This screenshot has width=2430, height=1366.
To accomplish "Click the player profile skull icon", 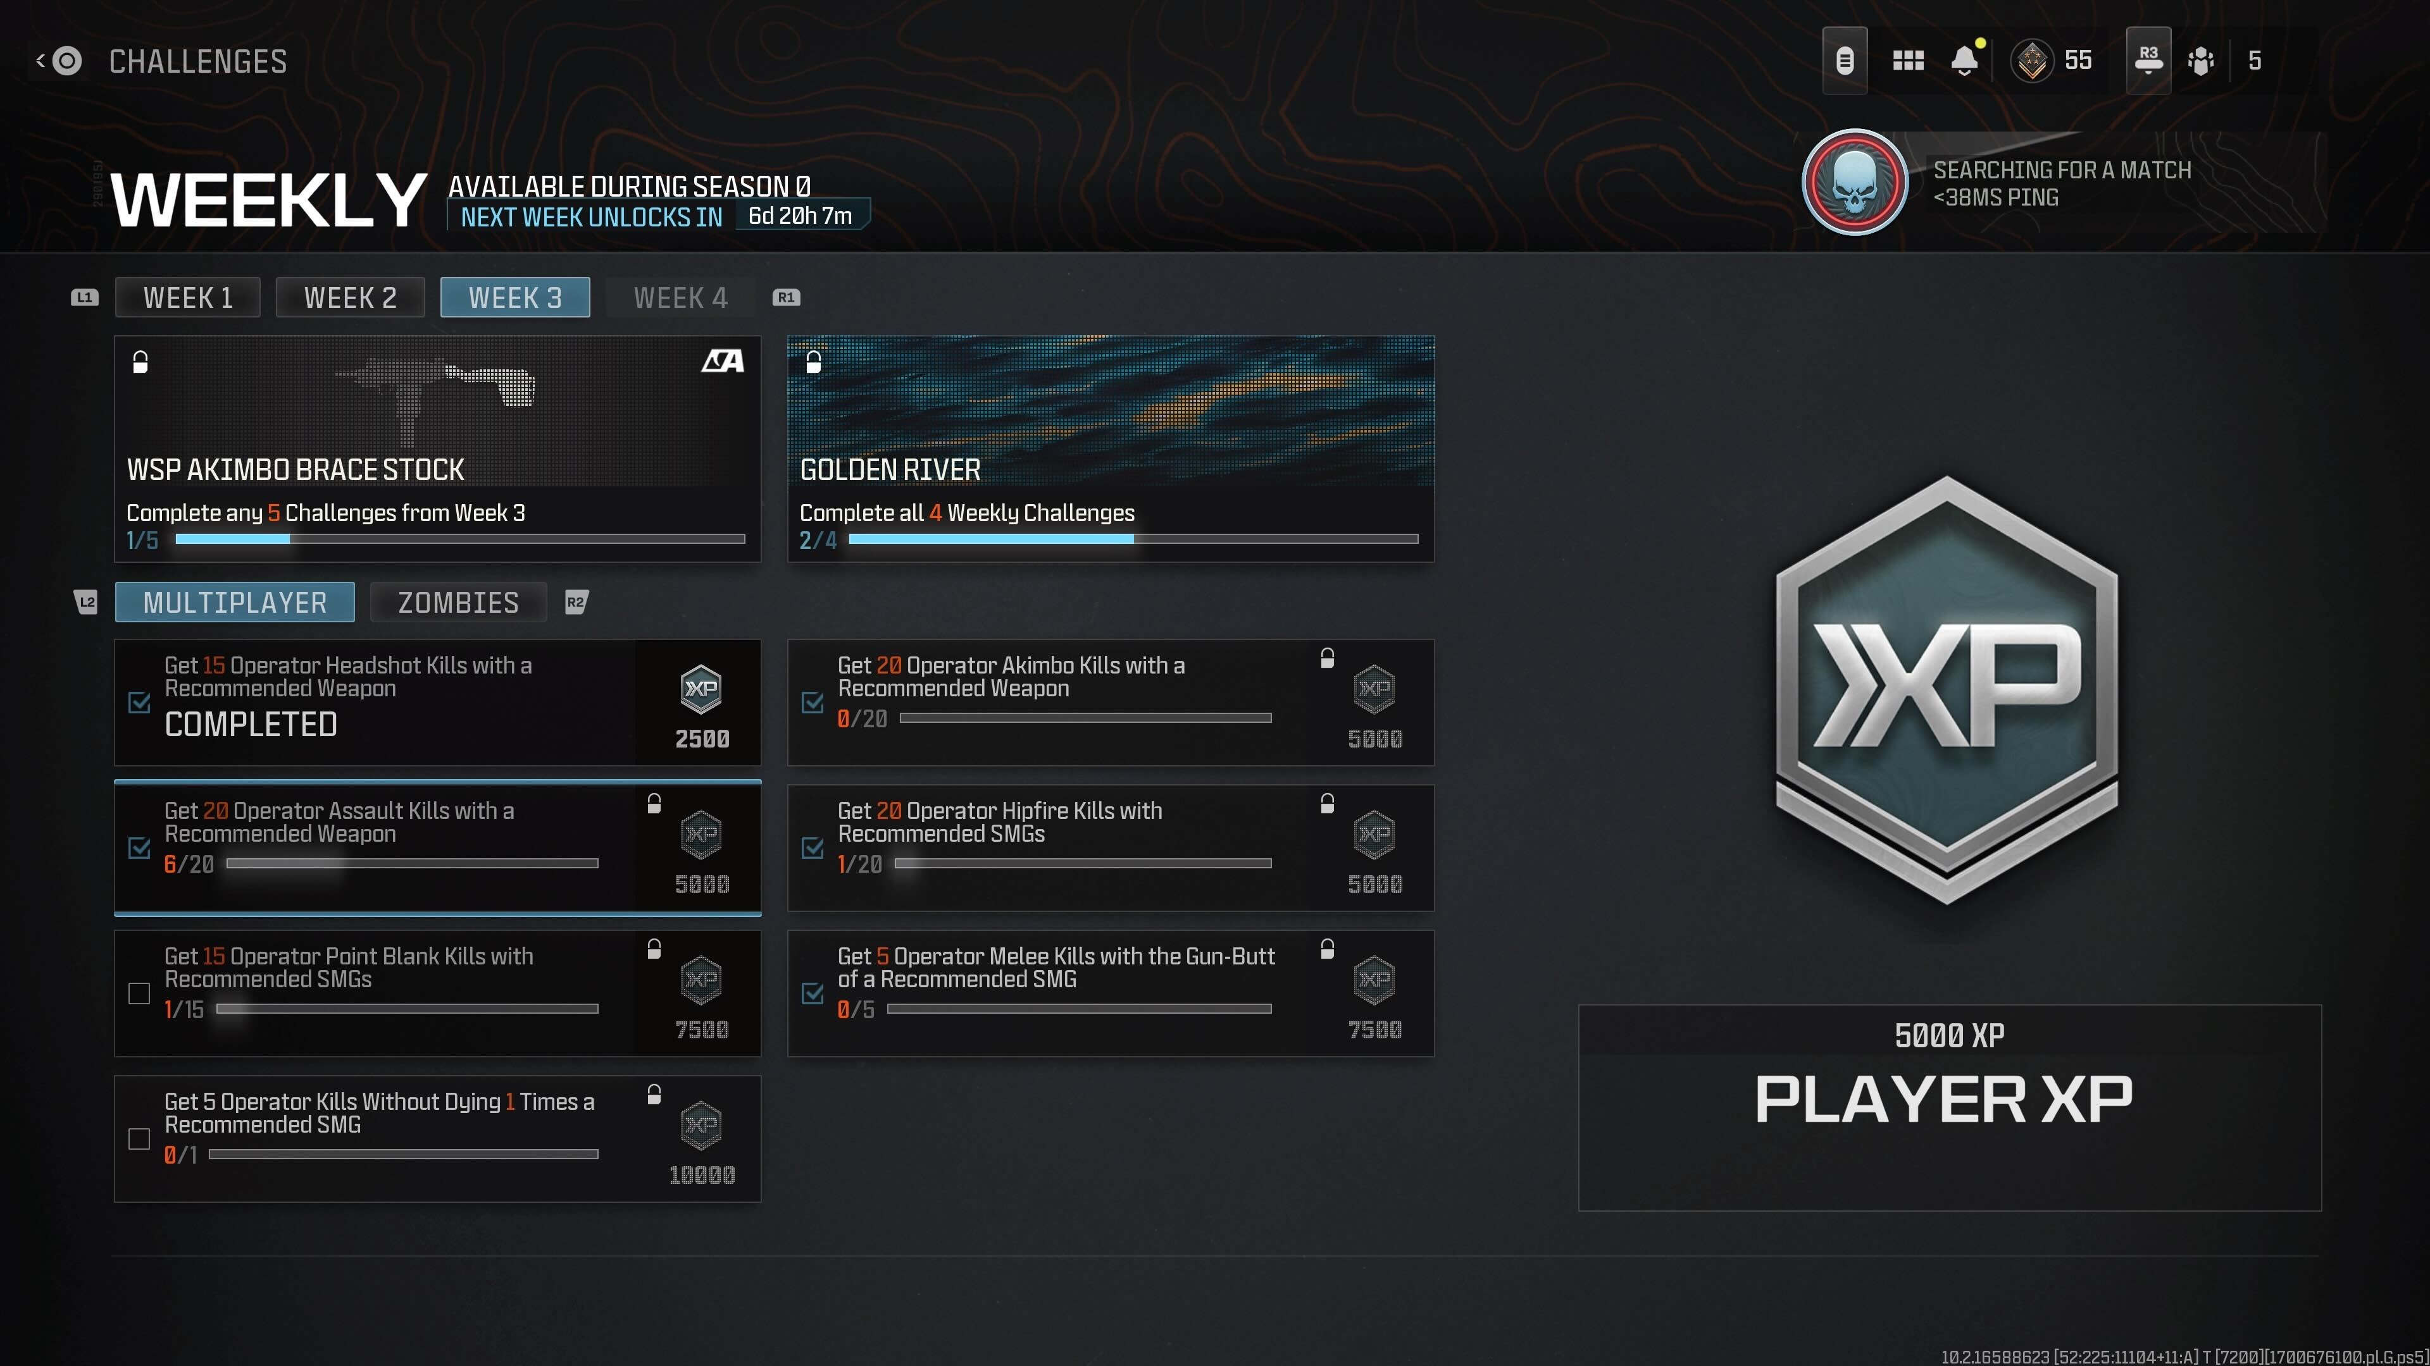I will pos(1857,183).
